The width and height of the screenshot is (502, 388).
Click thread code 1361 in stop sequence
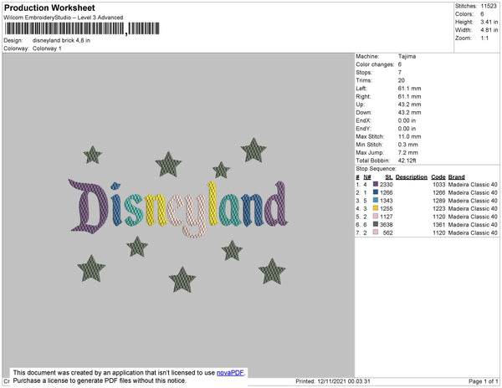coord(439,225)
